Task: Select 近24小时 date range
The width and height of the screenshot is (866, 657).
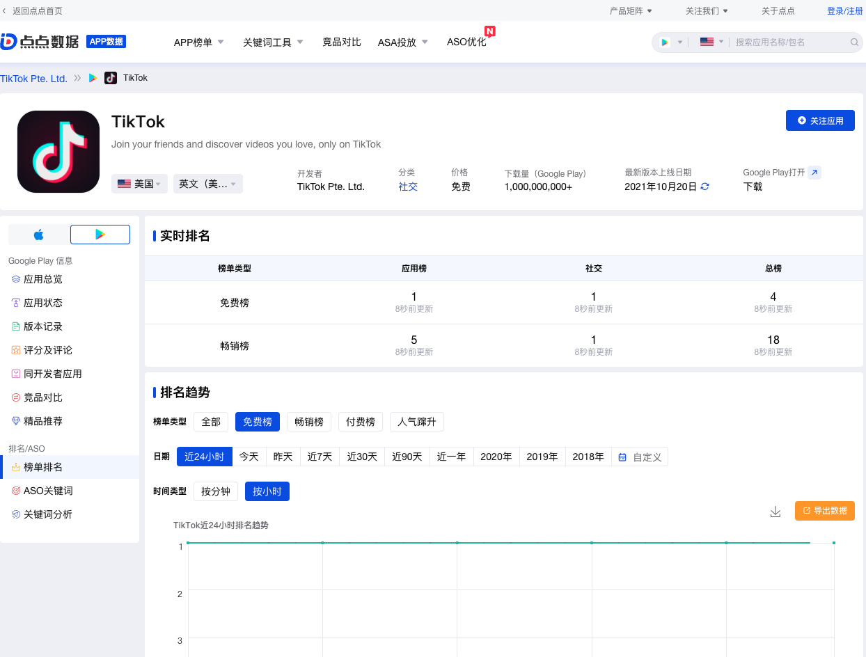Action: tap(205, 457)
